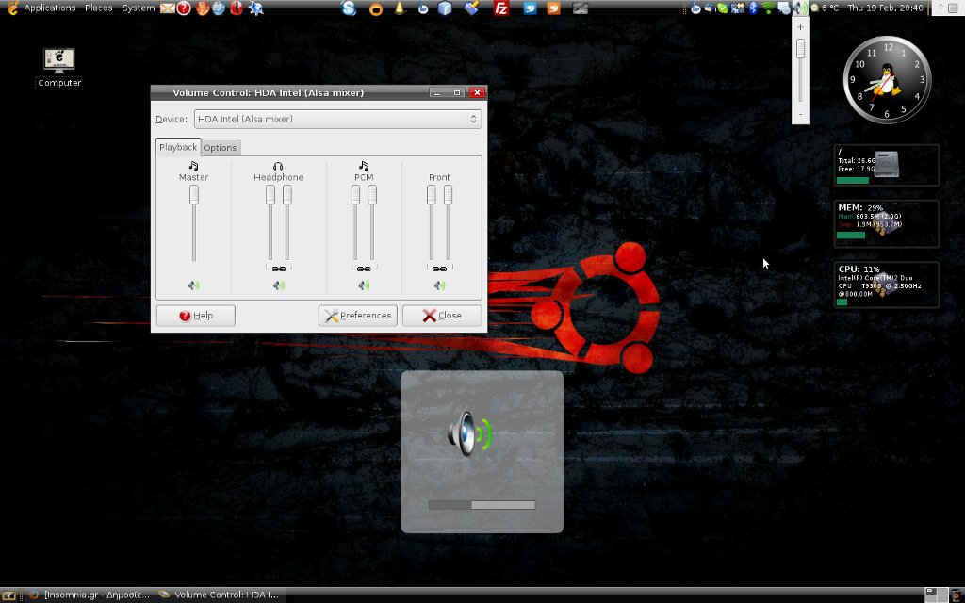This screenshot has width=965, height=603.
Task: Launch Skype from the top panel
Action: click(349, 8)
